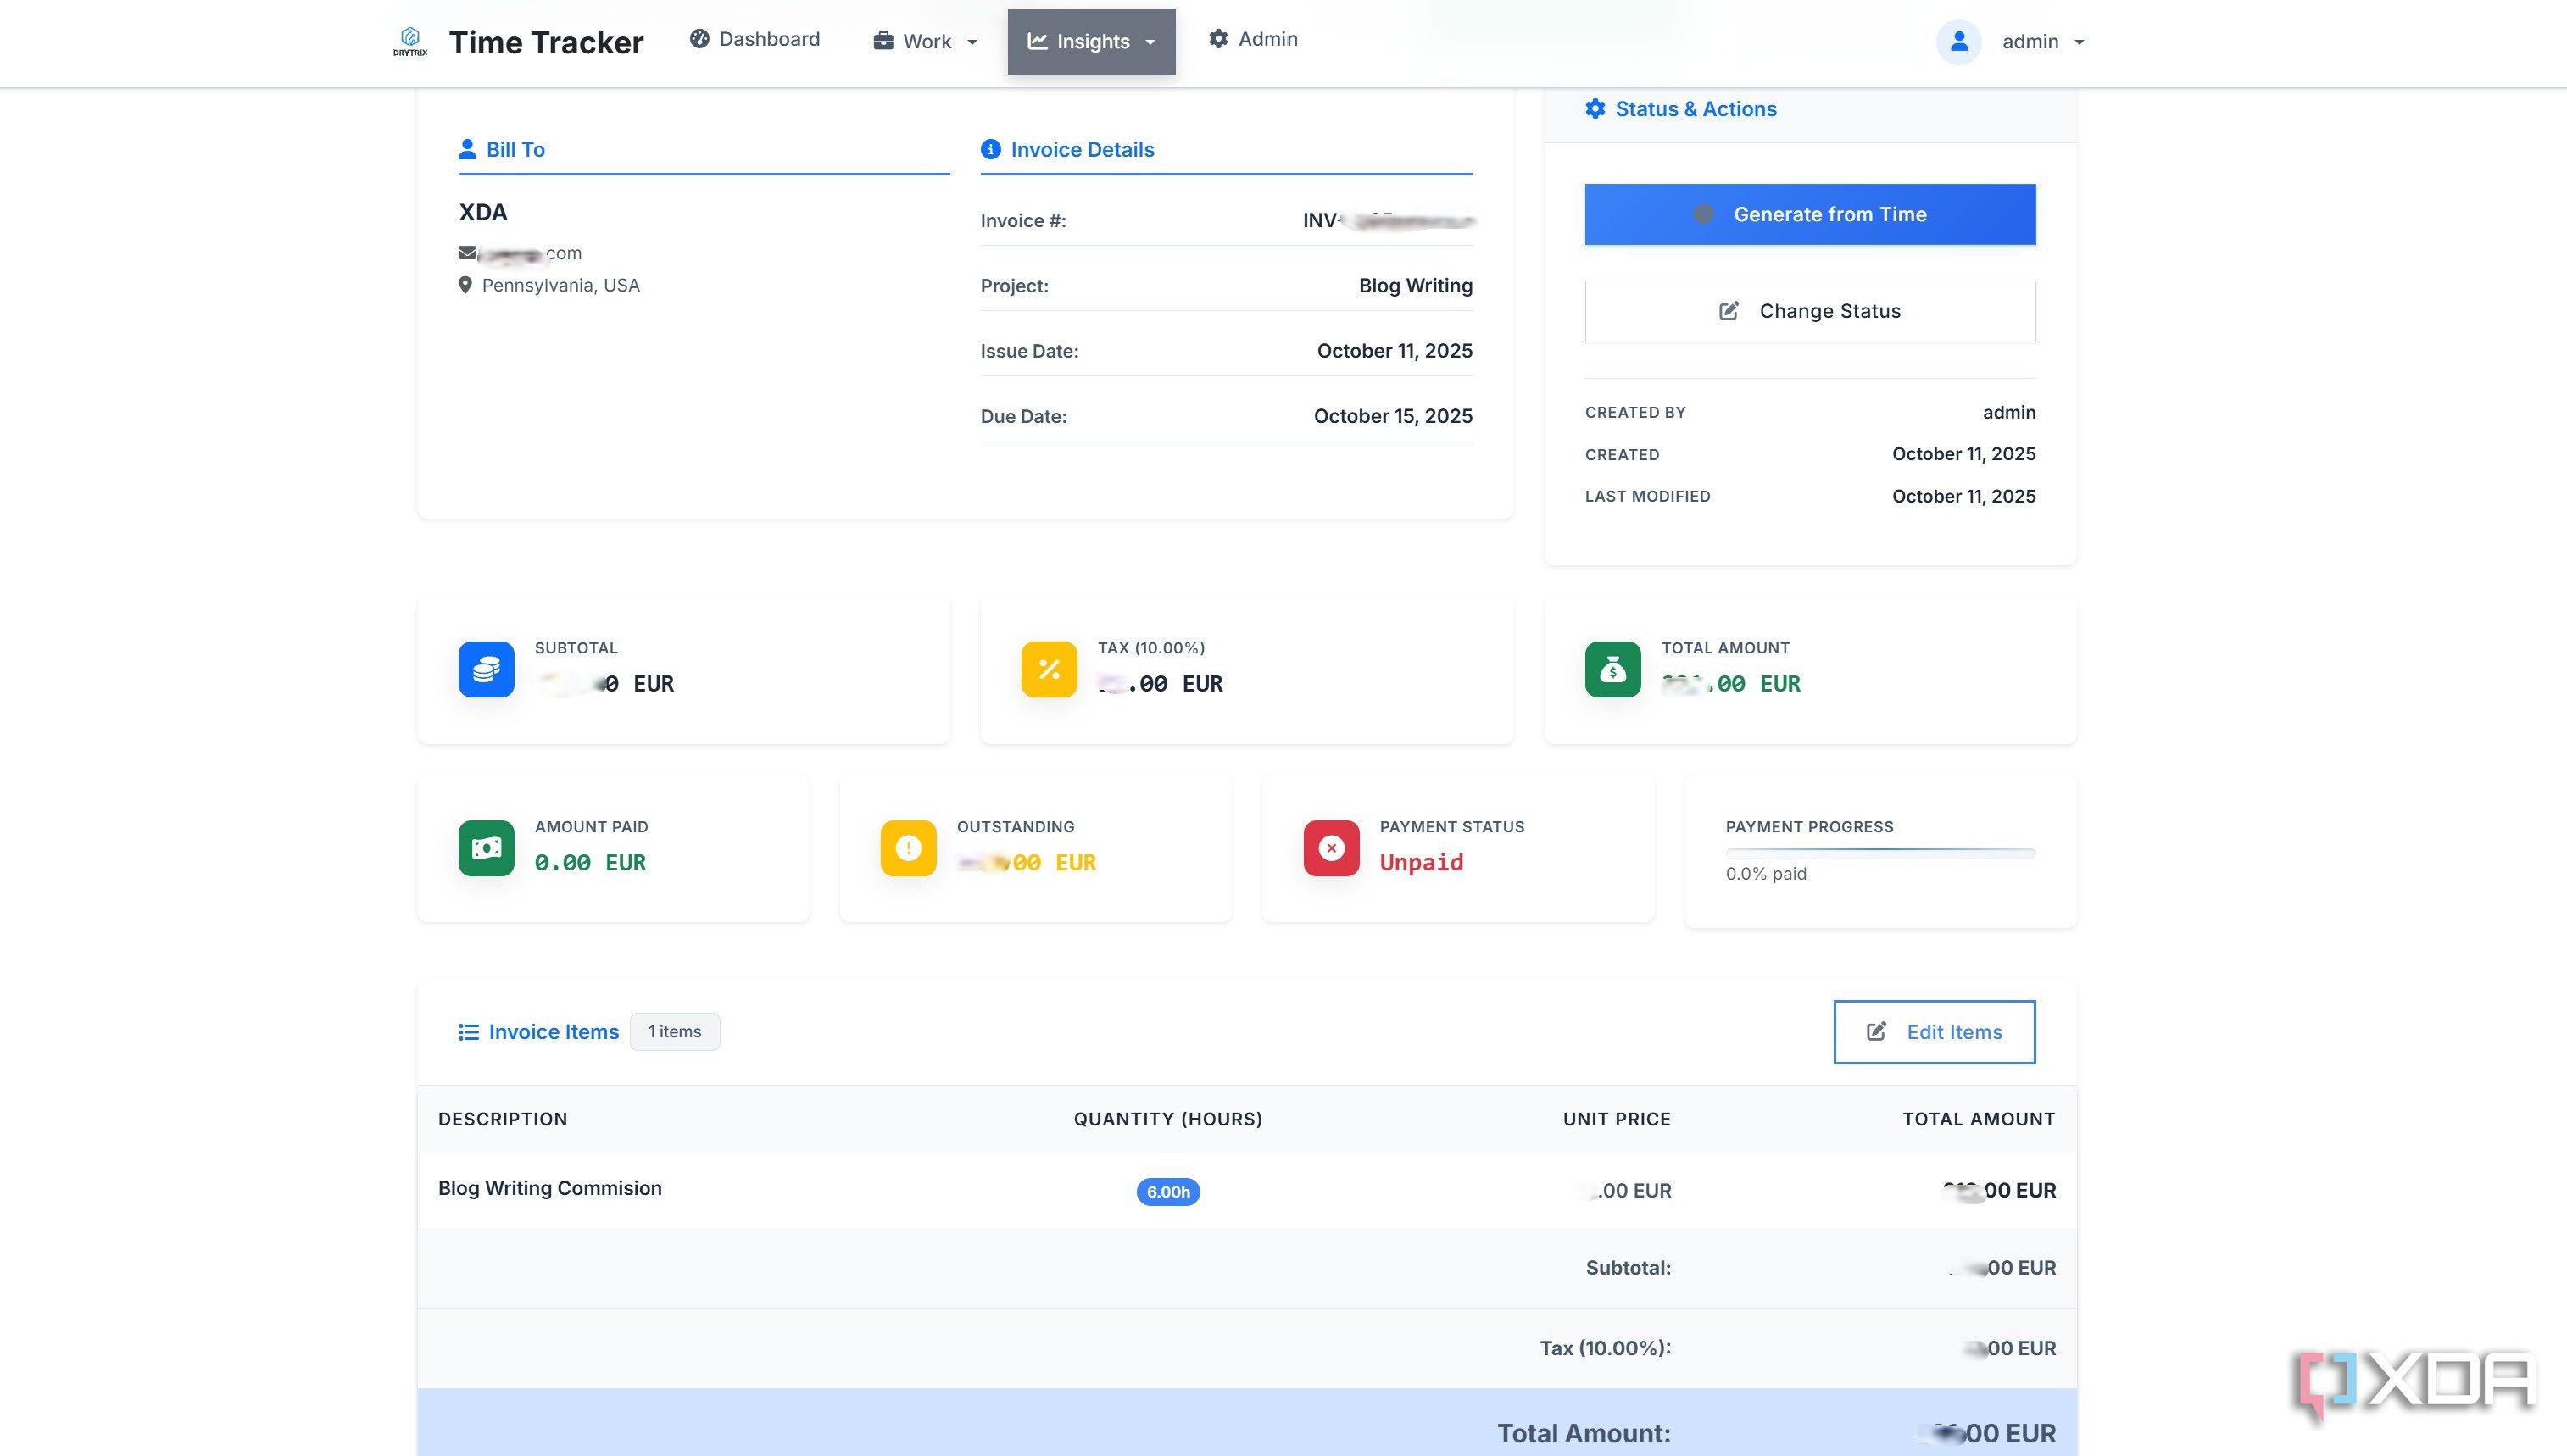
Task: Click the Invoice Items heading
Action: click(554, 1032)
